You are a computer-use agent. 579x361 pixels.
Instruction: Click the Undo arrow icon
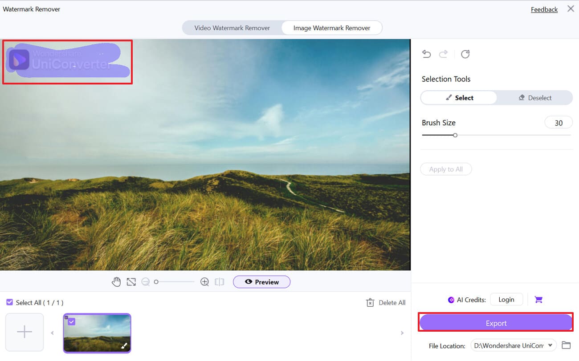[x=426, y=54]
